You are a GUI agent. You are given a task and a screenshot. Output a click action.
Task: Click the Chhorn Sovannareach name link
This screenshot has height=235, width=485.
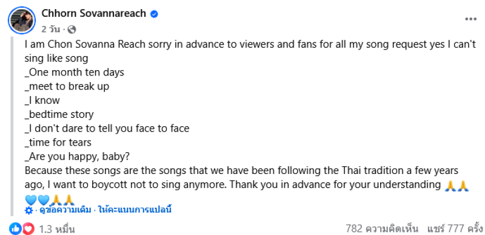[x=94, y=13]
